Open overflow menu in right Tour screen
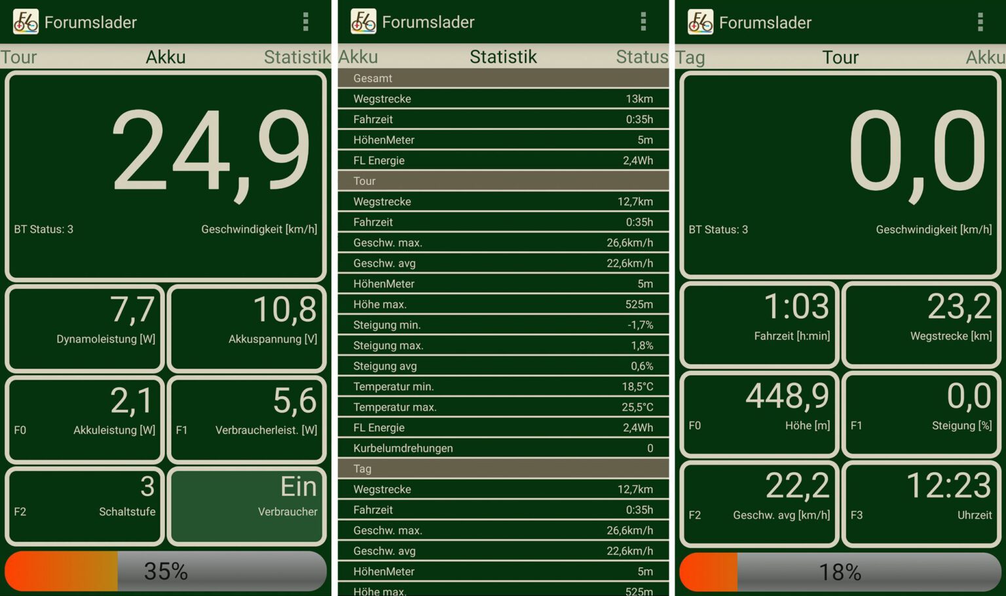 point(980,22)
